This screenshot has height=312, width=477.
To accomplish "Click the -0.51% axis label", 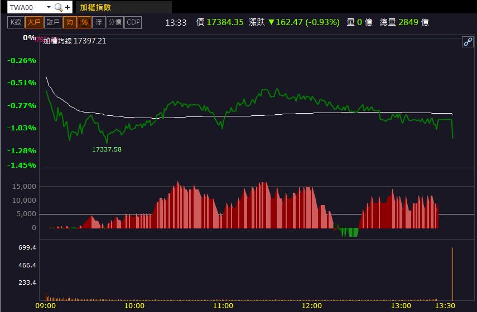I will (22, 83).
